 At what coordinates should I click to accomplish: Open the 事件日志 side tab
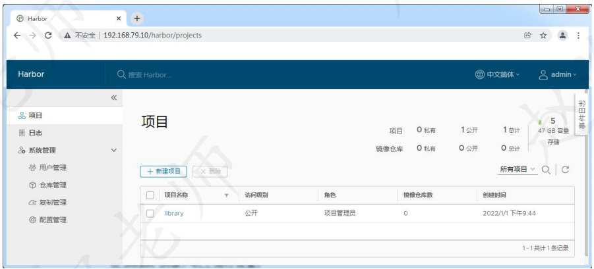582,114
